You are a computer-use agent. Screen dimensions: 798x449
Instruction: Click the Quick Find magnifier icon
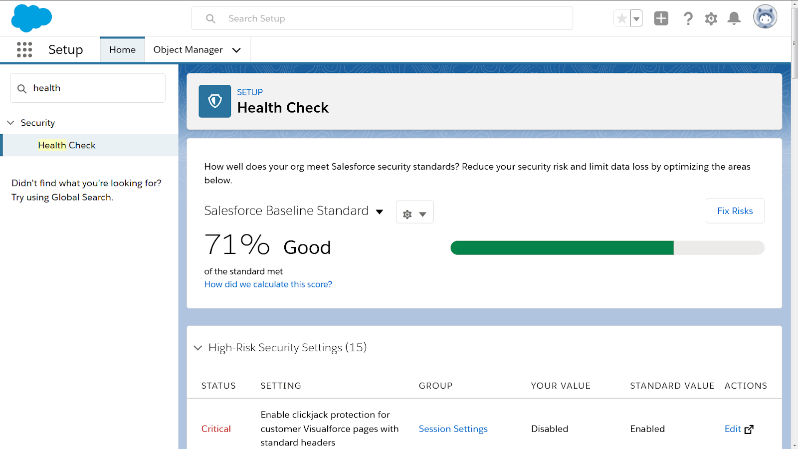coord(22,89)
